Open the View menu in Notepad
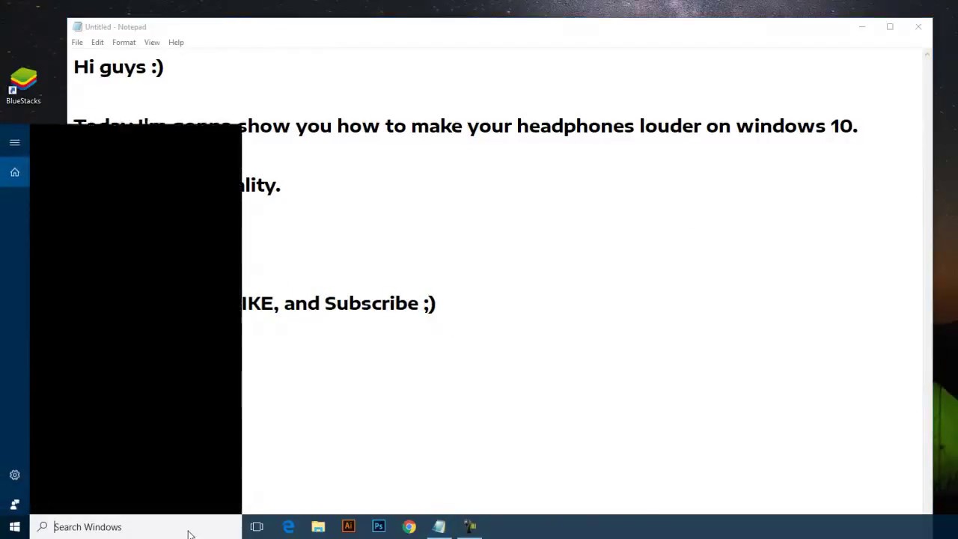Screen dimensions: 958x539 [x=152, y=43]
